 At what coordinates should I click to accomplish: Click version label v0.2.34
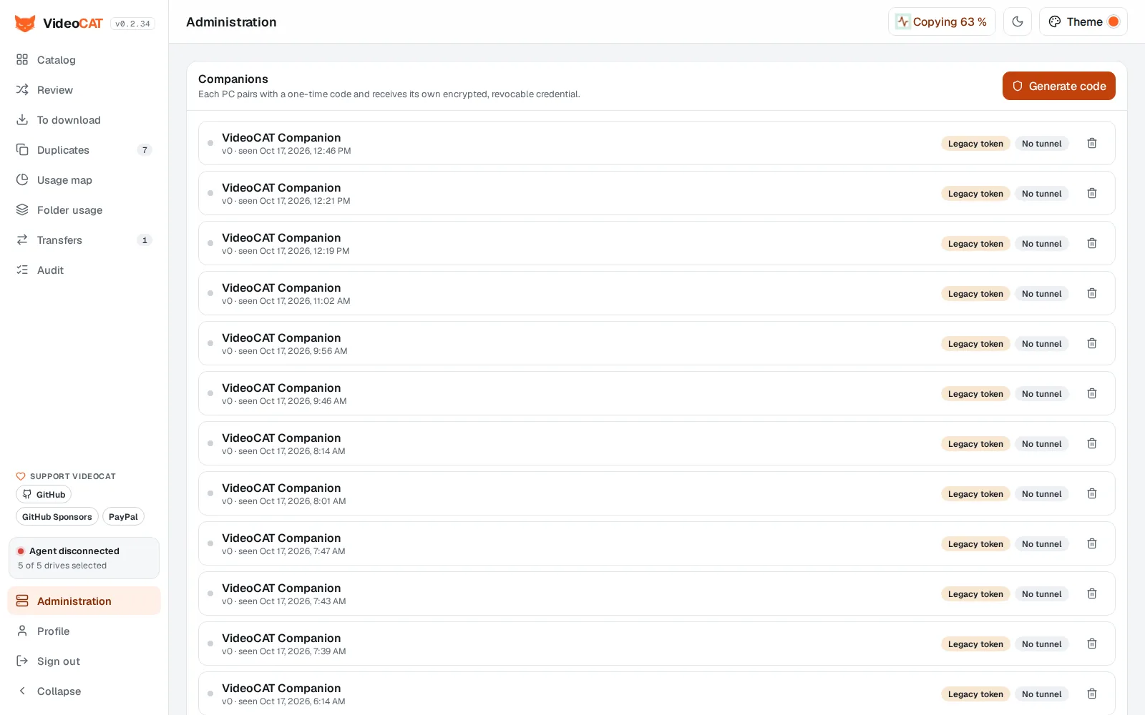132,24
